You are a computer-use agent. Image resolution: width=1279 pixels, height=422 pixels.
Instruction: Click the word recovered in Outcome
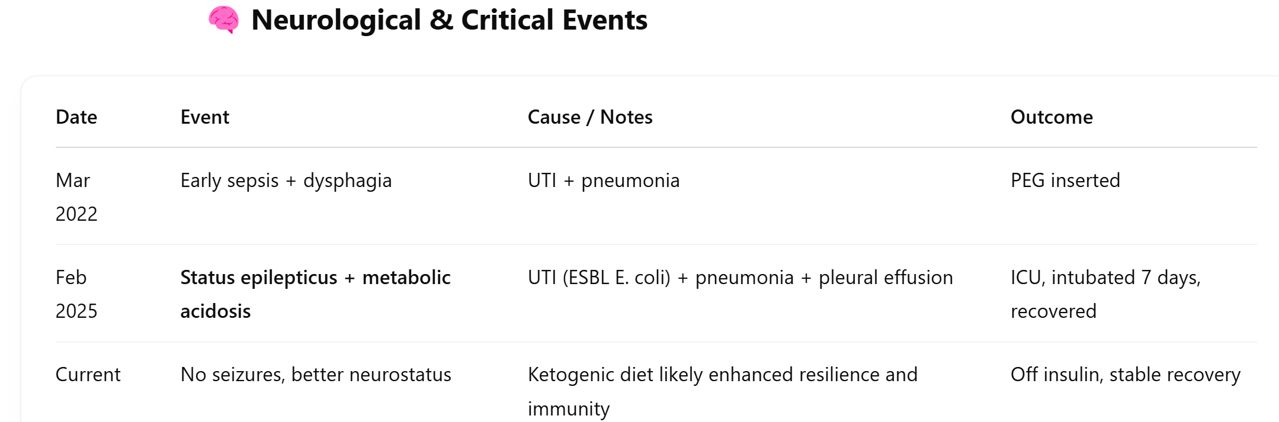1053,311
